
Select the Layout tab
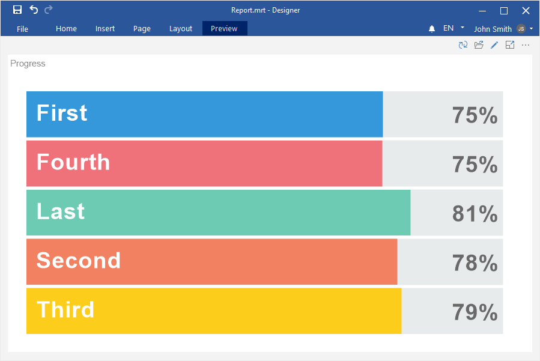coord(181,29)
